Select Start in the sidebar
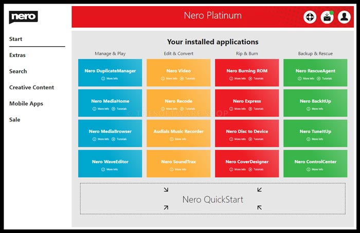This screenshot has height=233, width=360. click(x=15, y=39)
